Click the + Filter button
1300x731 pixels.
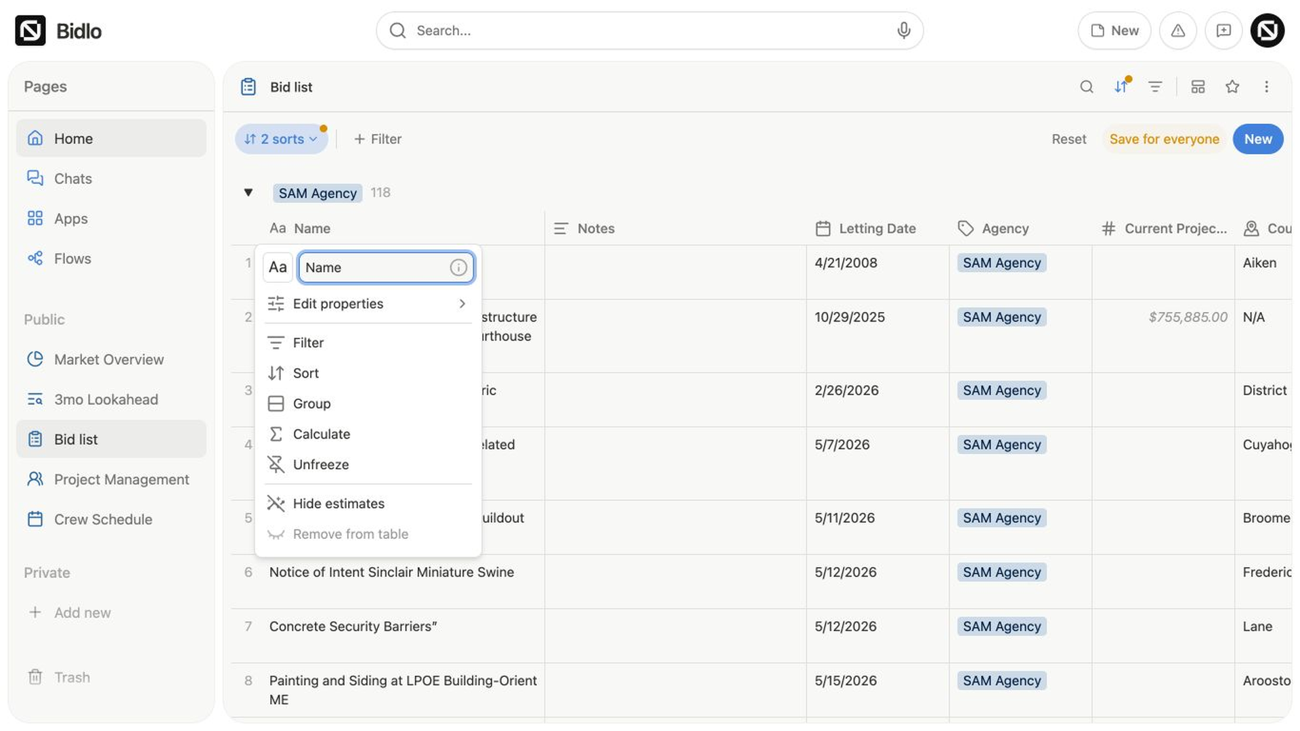(378, 139)
